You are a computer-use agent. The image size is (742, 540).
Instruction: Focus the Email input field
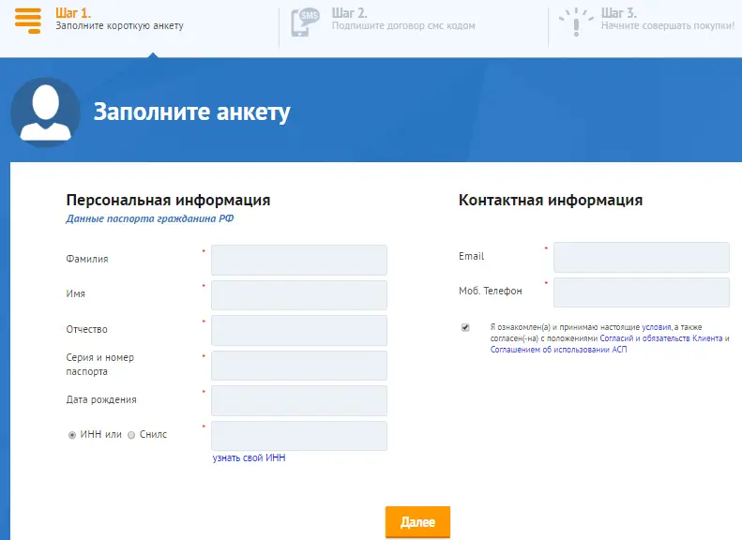pos(642,257)
